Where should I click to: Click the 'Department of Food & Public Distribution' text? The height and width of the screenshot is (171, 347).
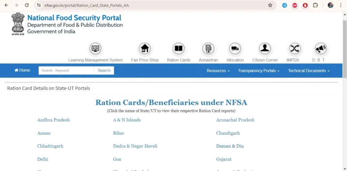click(x=75, y=25)
